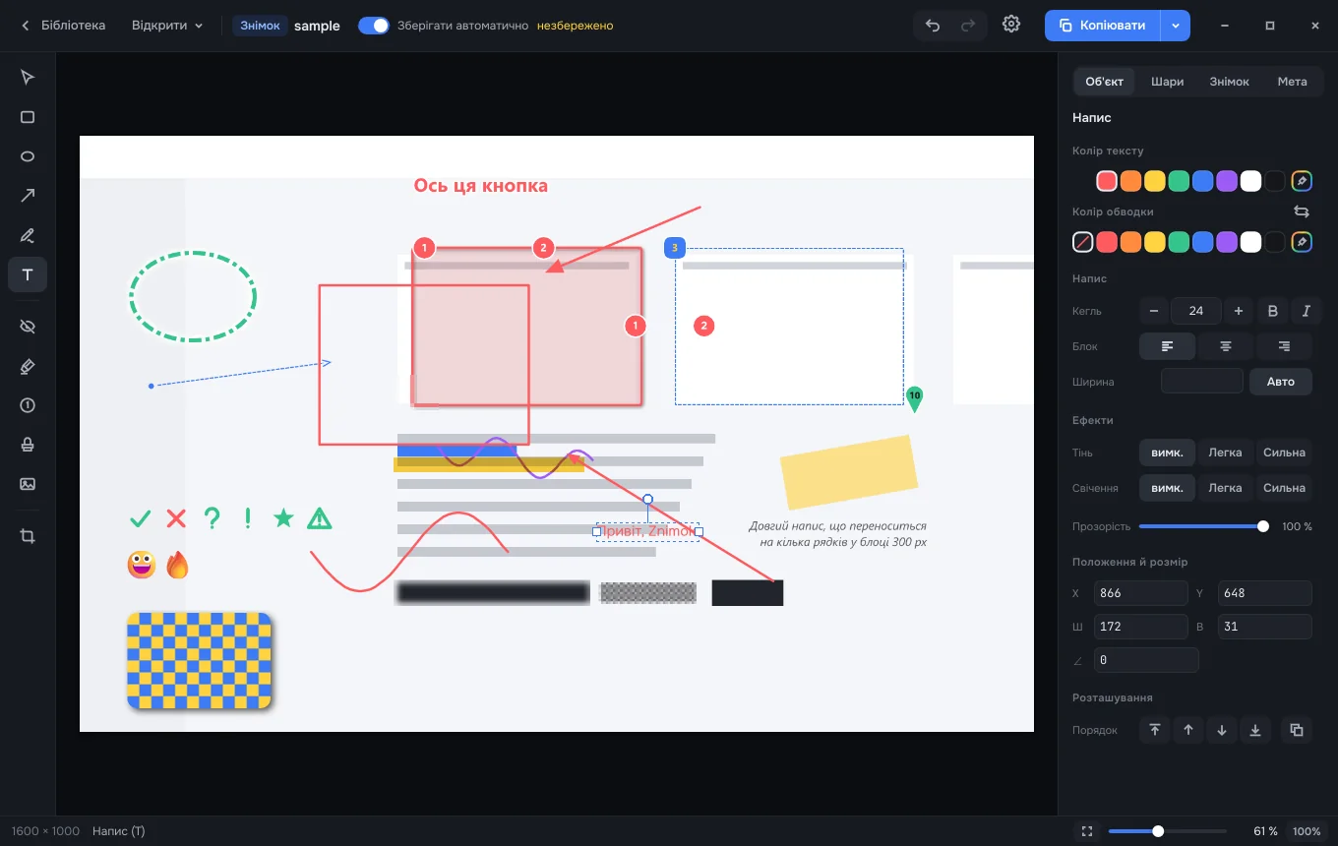This screenshot has width=1338, height=846.
Task: Set block alignment to center
Action: tap(1226, 346)
